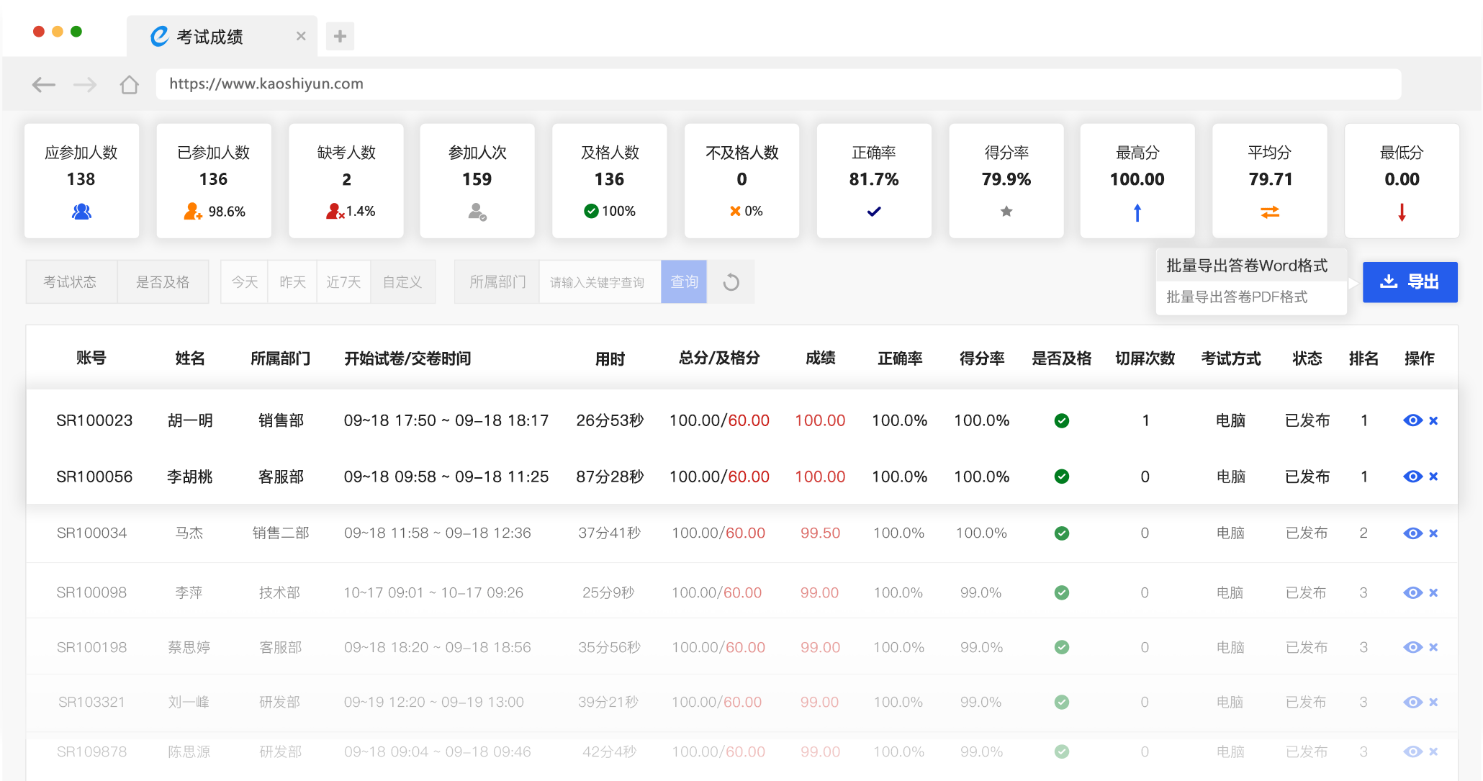Click the blue group icon under 应参加人数
The image size is (1483, 781).
pos(81,212)
